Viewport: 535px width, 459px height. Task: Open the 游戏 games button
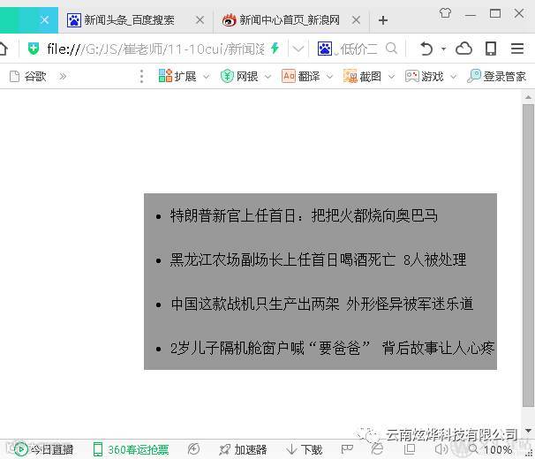tap(424, 76)
